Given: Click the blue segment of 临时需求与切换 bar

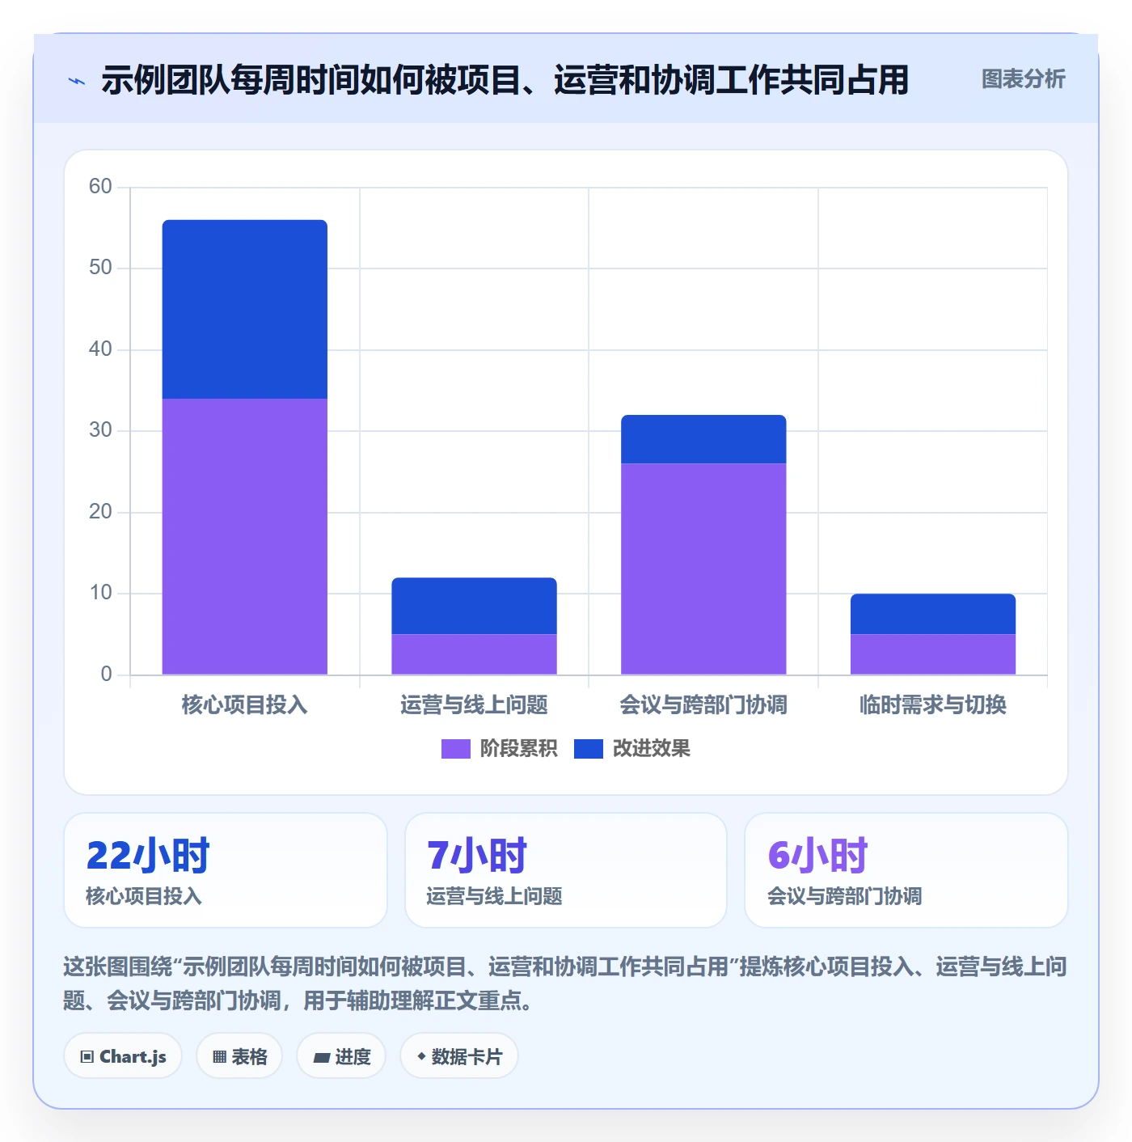Looking at the screenshot, I should click(x=933, y=614).
